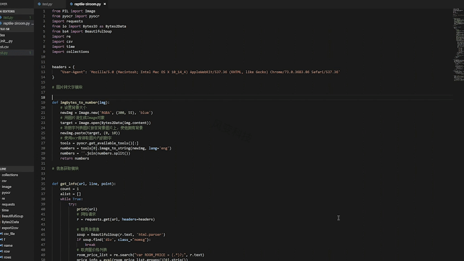Screen dimensions: 464x261
Task: Click variable icon beside csv_file
Action: [x=1, y=234]
